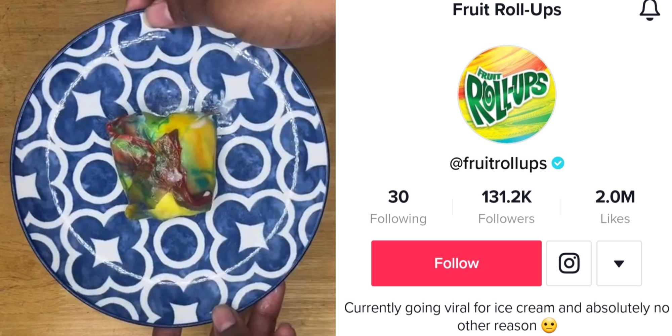Click the Followers label text
Image resolution: width=672 pixels, height=336 pixels.
click(506, 219)
